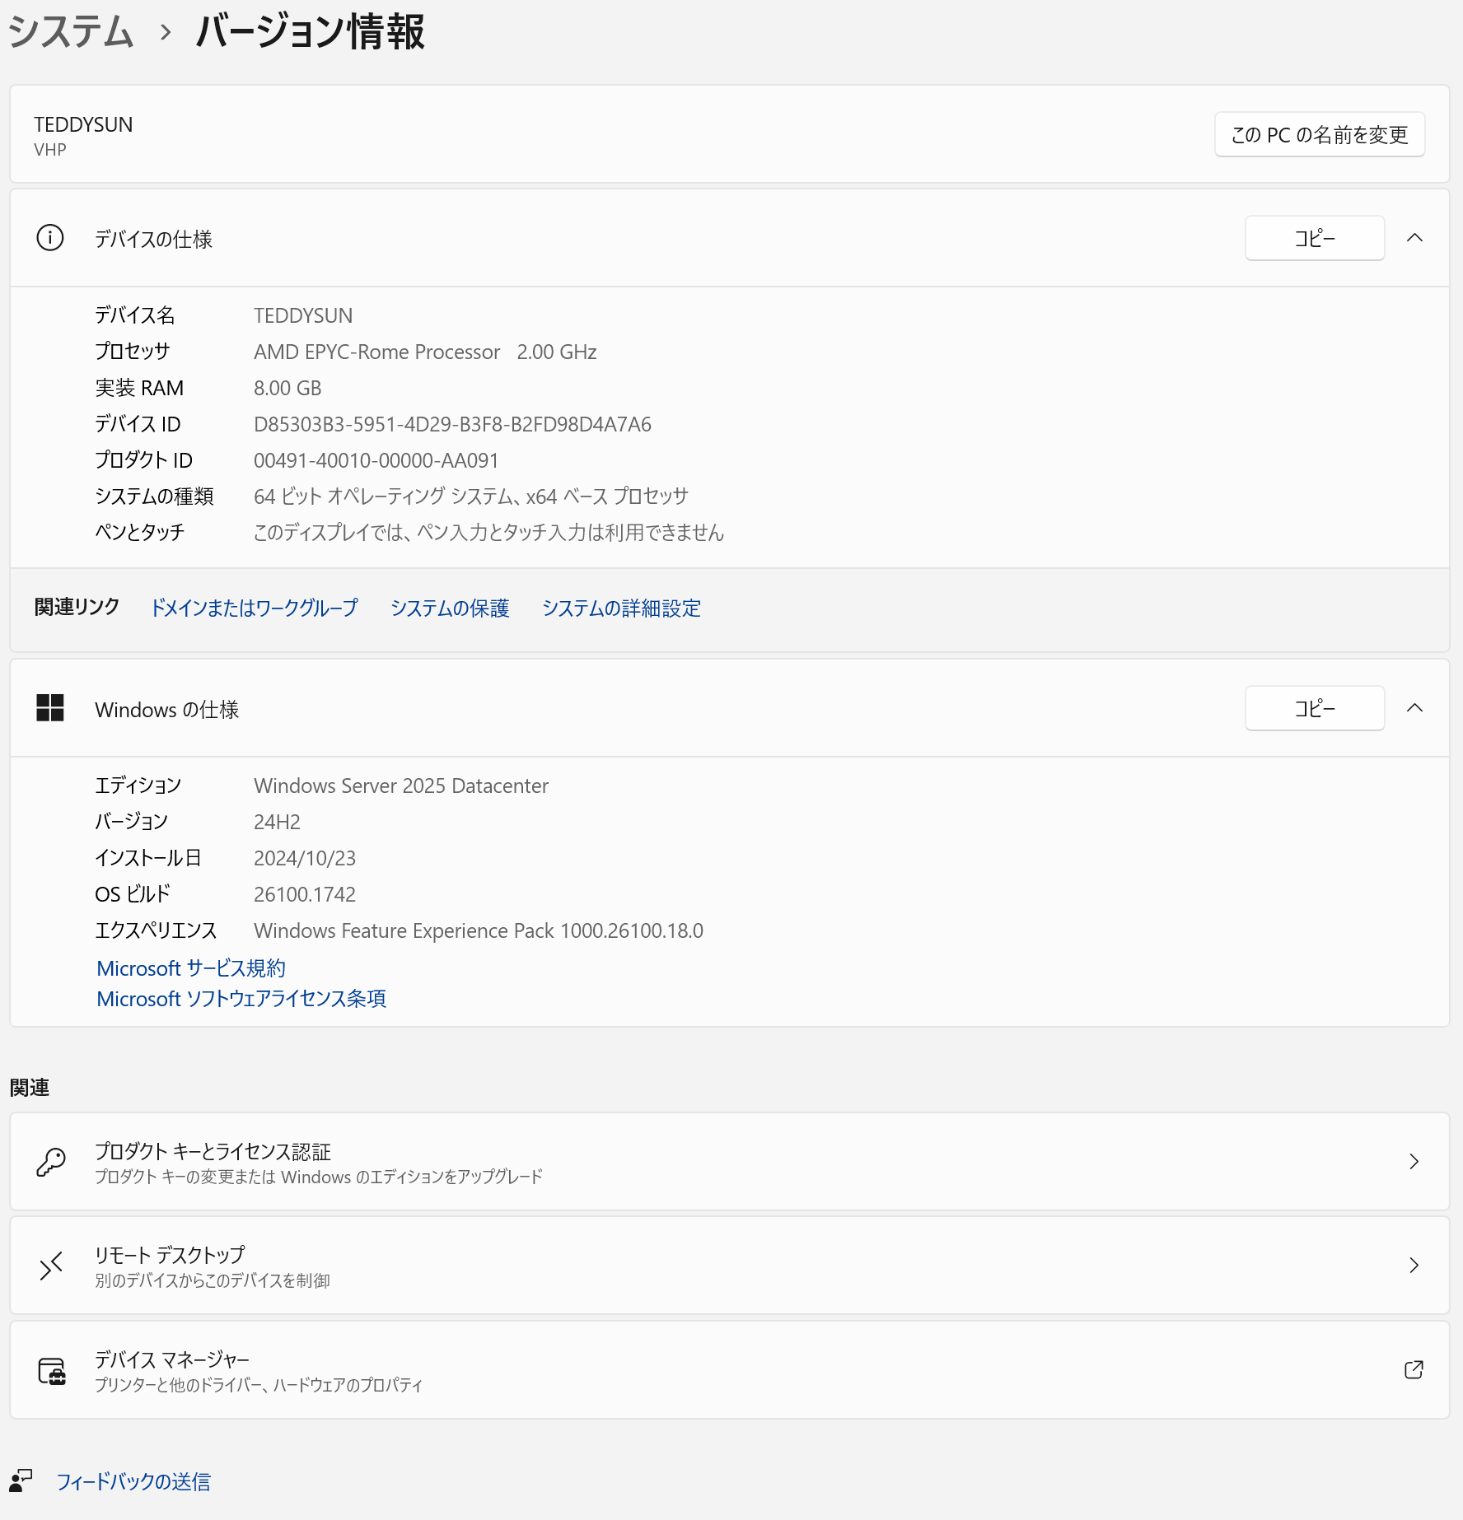
Task: Select OS build 26100.1742
Action: 305,894
